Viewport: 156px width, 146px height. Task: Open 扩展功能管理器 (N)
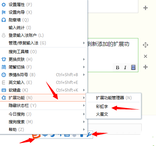tap(114, 98)
